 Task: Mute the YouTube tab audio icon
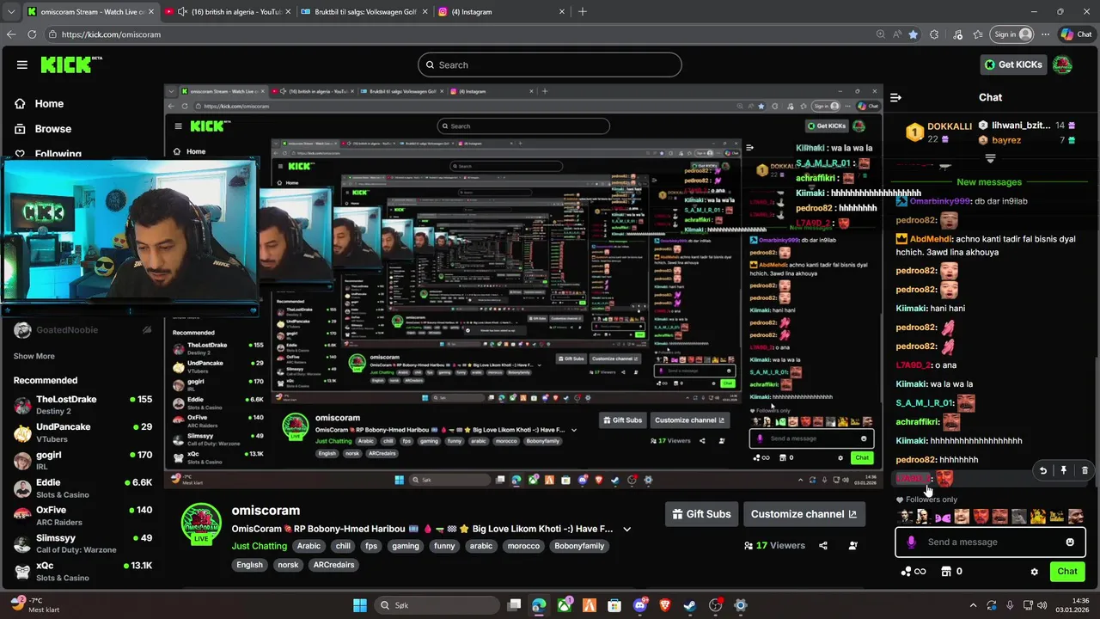pyautogui.click(x=182, y=12)
